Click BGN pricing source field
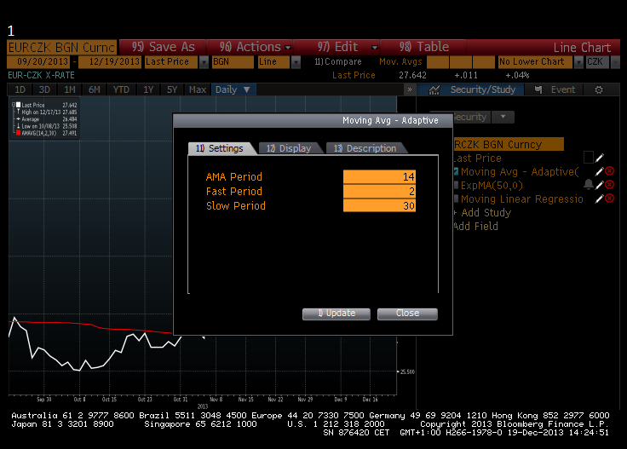 coord(233,62)
